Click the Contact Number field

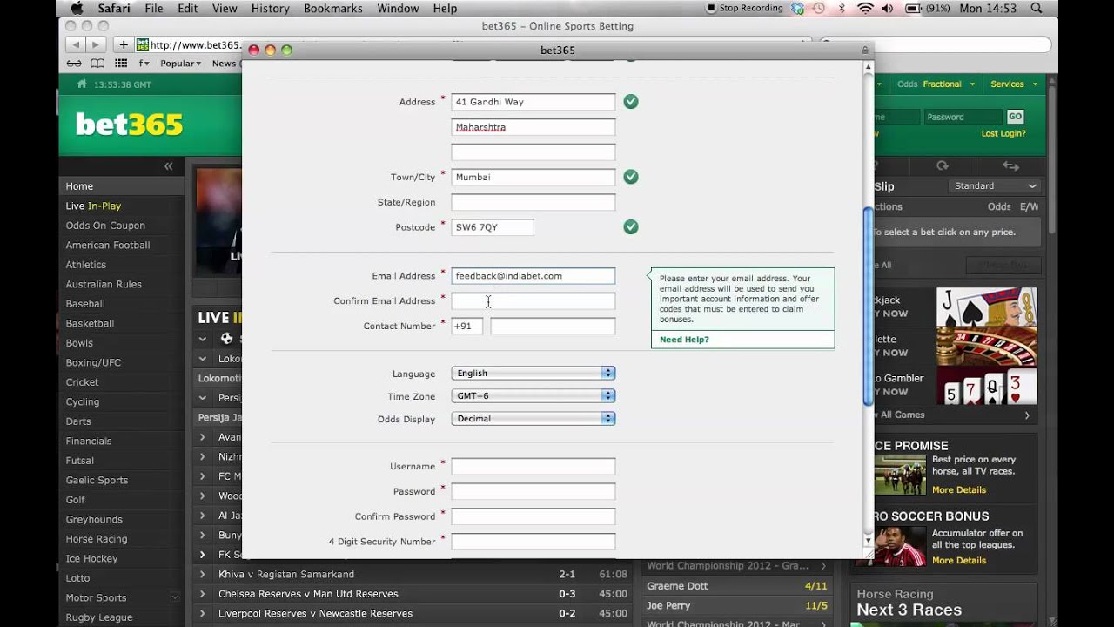553,327
